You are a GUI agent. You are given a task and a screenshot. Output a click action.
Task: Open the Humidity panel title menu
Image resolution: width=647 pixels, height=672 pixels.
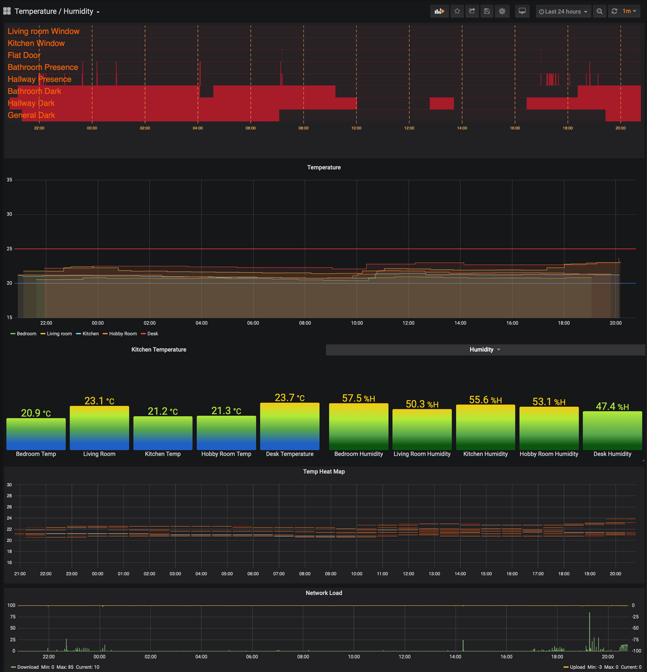pyautogui.click(x=485, y=349)
